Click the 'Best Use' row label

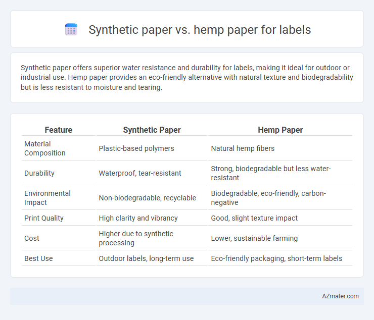pyautogui.click(x=59, y=258)
